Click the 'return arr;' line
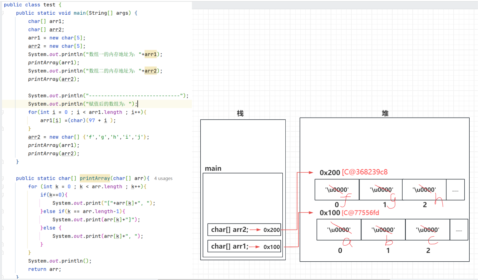The image size is (478, 280). pyautogui.click(x=45, y=269)
